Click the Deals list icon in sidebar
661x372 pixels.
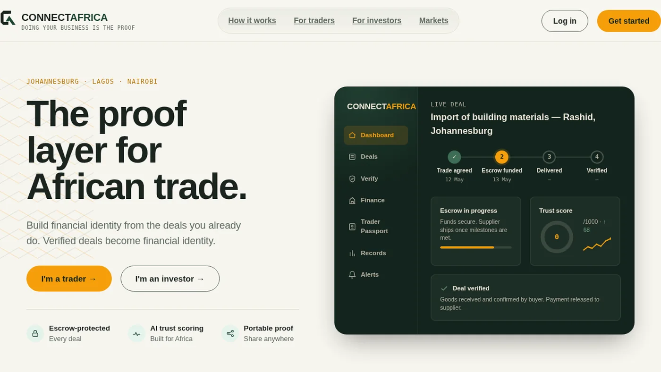pyautogui.click(x=352, y=157)
